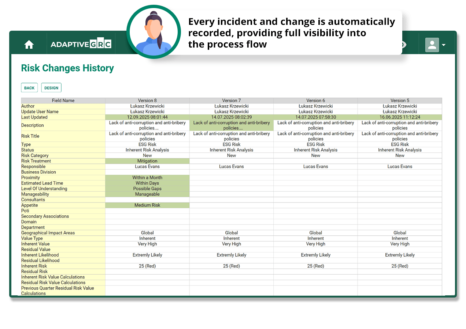
Task: Click the Estimated Lead Time field label
Action: pos(42,183)
